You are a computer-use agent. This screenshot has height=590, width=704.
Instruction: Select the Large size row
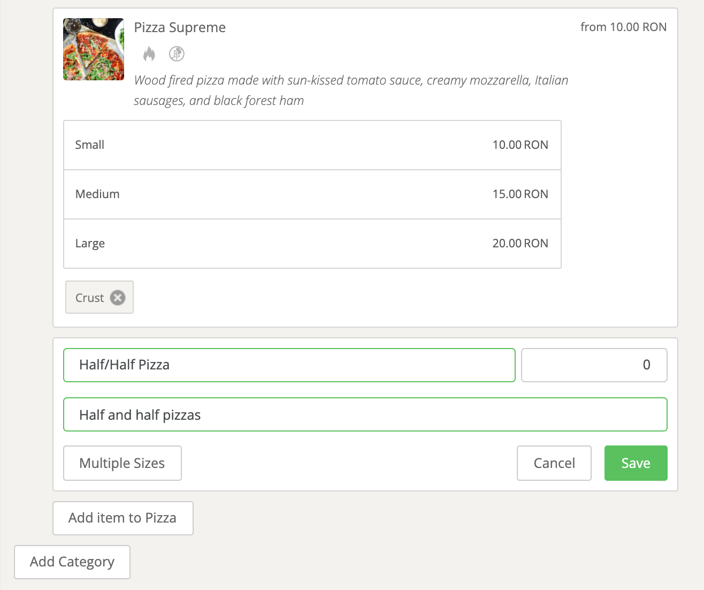coord(312,244)
